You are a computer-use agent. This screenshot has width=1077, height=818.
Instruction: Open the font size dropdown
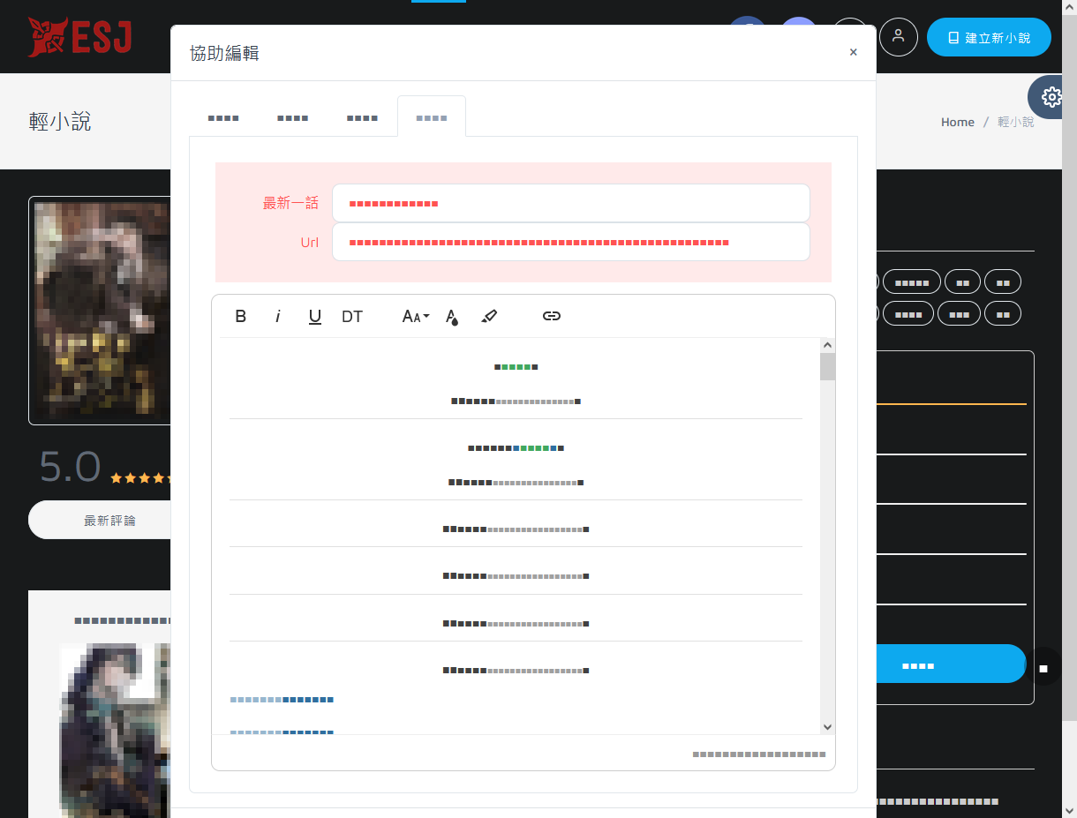point(415,317)
